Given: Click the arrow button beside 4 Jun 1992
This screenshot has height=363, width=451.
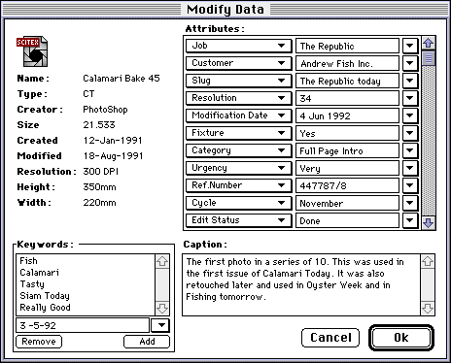Looking at the screenshot, I should [410, 115].
